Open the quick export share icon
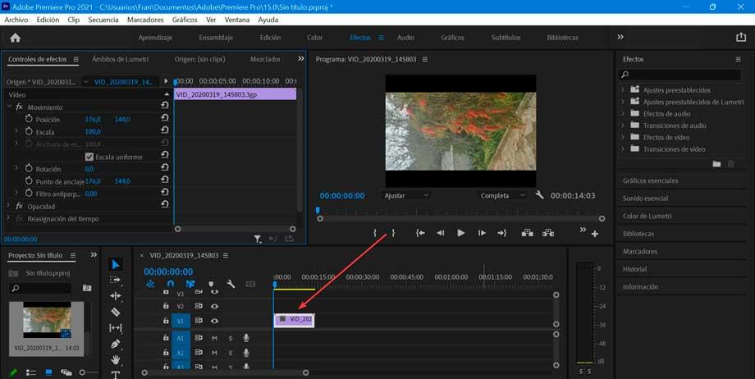The width and height of the screenshot is (755, 379). pyautogui.click(x=740, y=37)
